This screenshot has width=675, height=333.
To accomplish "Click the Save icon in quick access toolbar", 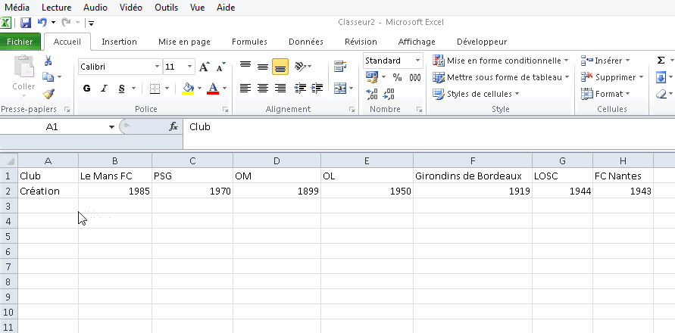I will tap(26, 23).
